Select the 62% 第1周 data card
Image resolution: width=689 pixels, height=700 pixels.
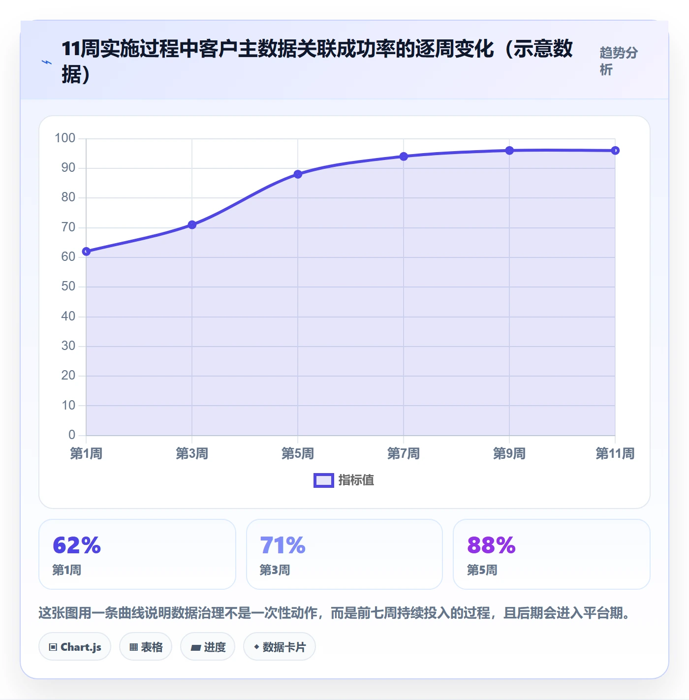(137, 554)
